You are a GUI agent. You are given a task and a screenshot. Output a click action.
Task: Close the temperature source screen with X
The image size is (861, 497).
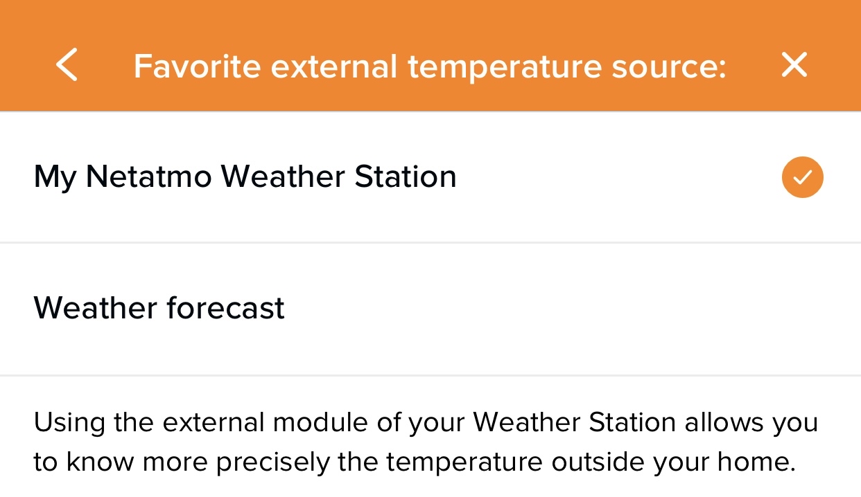(794, 66)
